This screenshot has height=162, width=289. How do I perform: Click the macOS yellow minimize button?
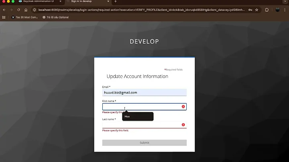[x=8, y=1]
